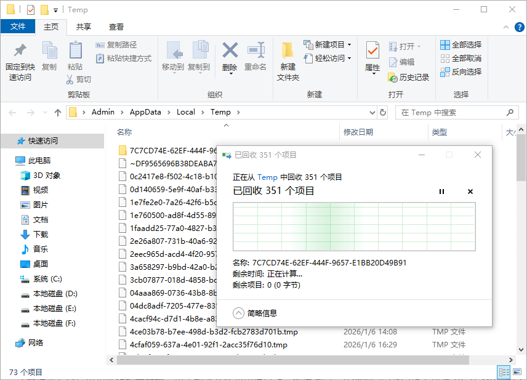
Task: Click the Rename icon in ribbon
Action: [x=255, y=51]
